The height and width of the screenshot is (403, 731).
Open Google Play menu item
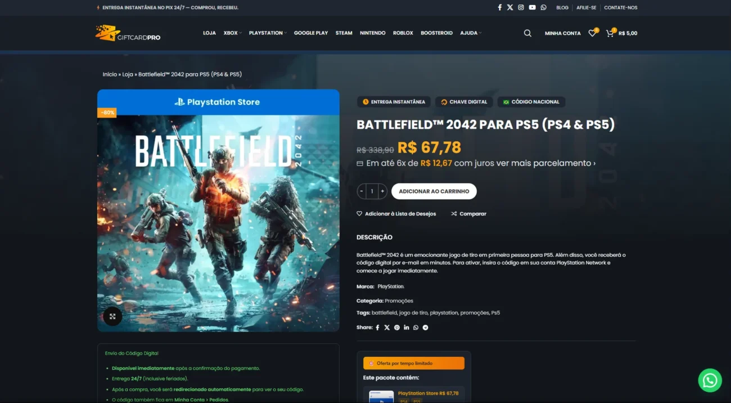pos(311,33)
